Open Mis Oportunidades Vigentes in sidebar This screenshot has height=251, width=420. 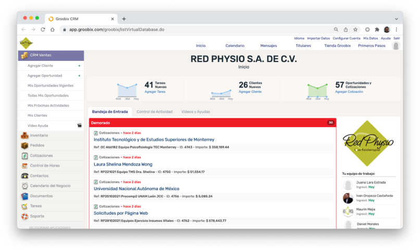point(51,85)
